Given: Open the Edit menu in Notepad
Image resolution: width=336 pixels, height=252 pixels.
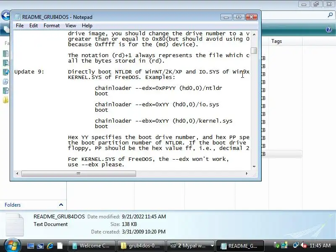Looking at the screenshot, I should pos(34,26).
